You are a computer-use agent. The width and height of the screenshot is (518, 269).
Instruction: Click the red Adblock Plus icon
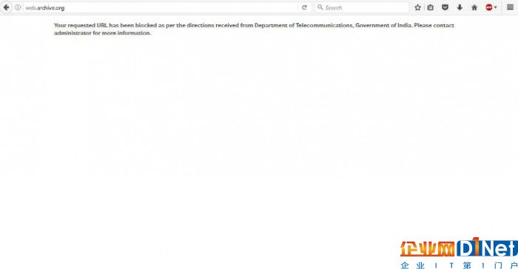489,7
